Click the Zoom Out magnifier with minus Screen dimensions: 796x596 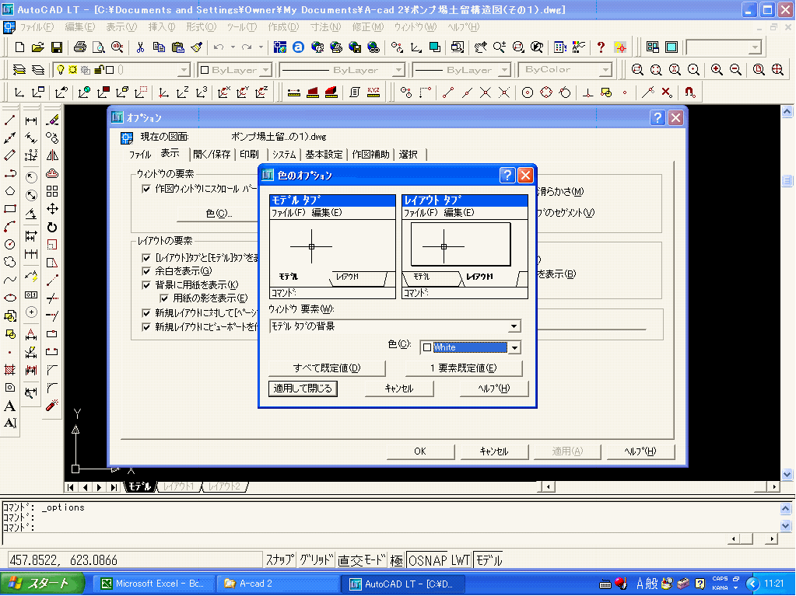point(735,69)
